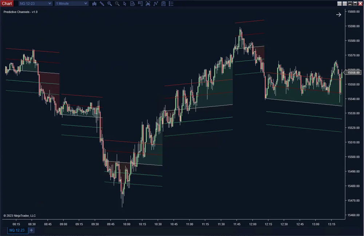
Task: Click the zoom in magnifier icon
Action: (110, 4)
